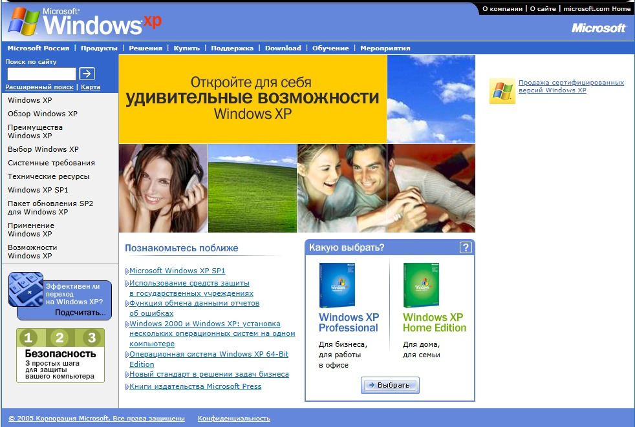Open the Решения menu

click(x=145, y=48)
